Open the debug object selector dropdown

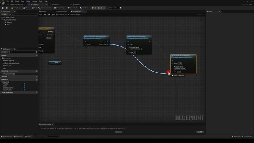click(114, 8)
